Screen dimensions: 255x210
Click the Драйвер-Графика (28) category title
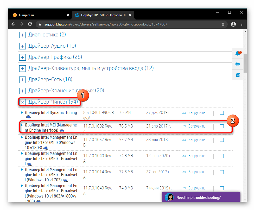point(55,57)
